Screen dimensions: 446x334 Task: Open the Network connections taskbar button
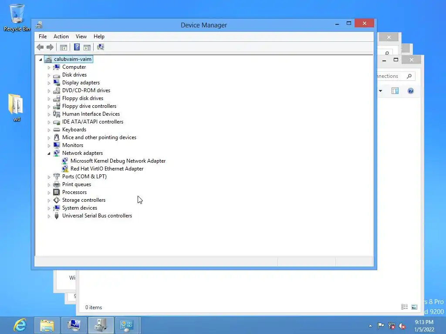(127, 325)
